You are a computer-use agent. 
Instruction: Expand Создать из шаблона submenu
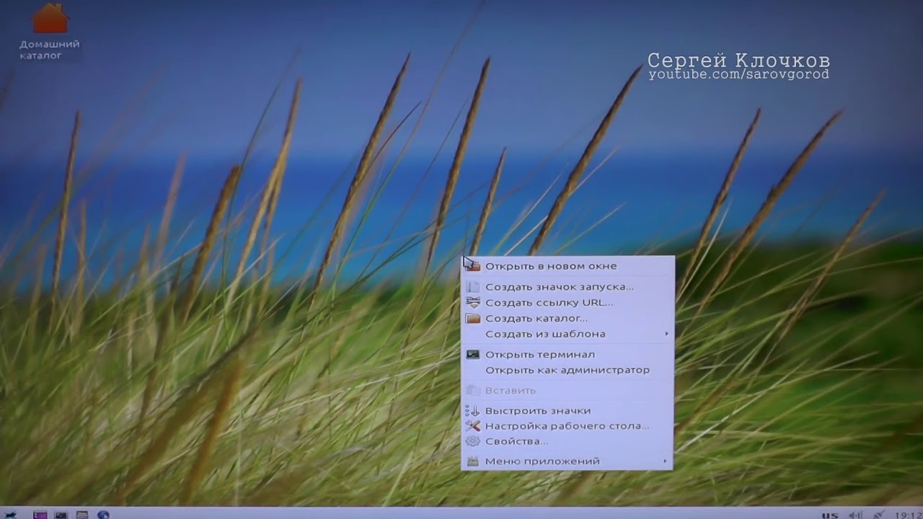click(568, 334)
